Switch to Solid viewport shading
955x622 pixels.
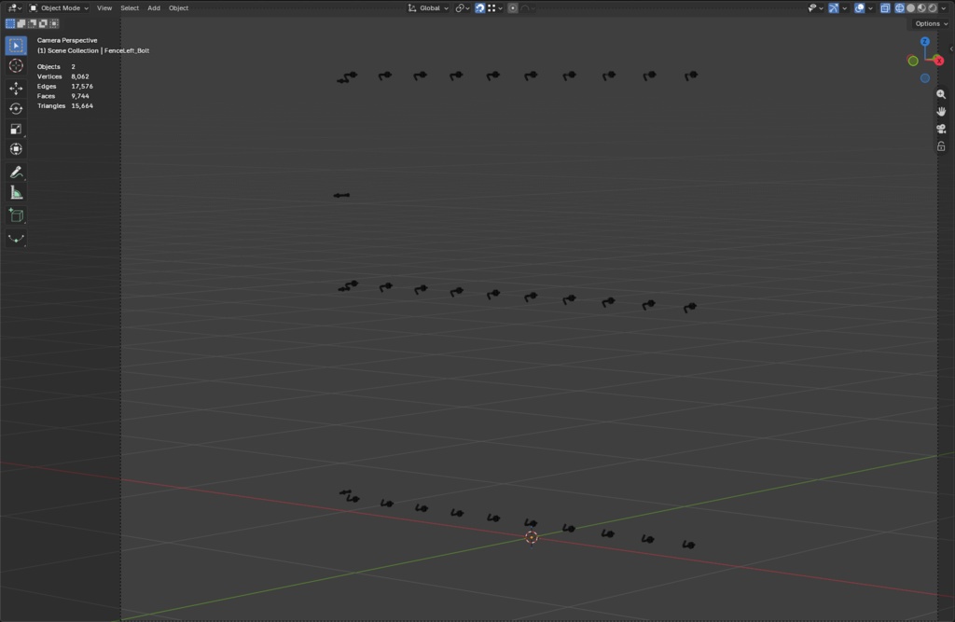tap(910, 7)
